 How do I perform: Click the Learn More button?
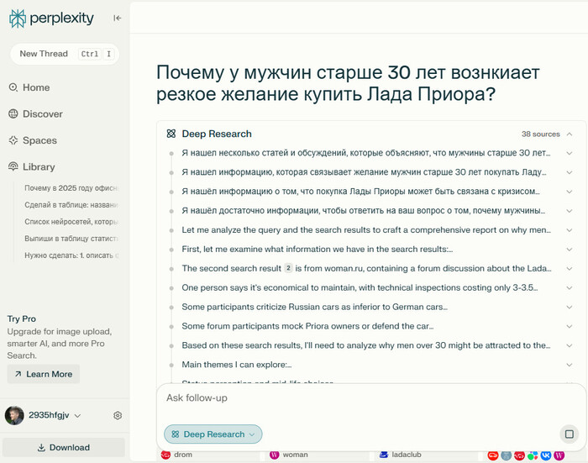43,374
